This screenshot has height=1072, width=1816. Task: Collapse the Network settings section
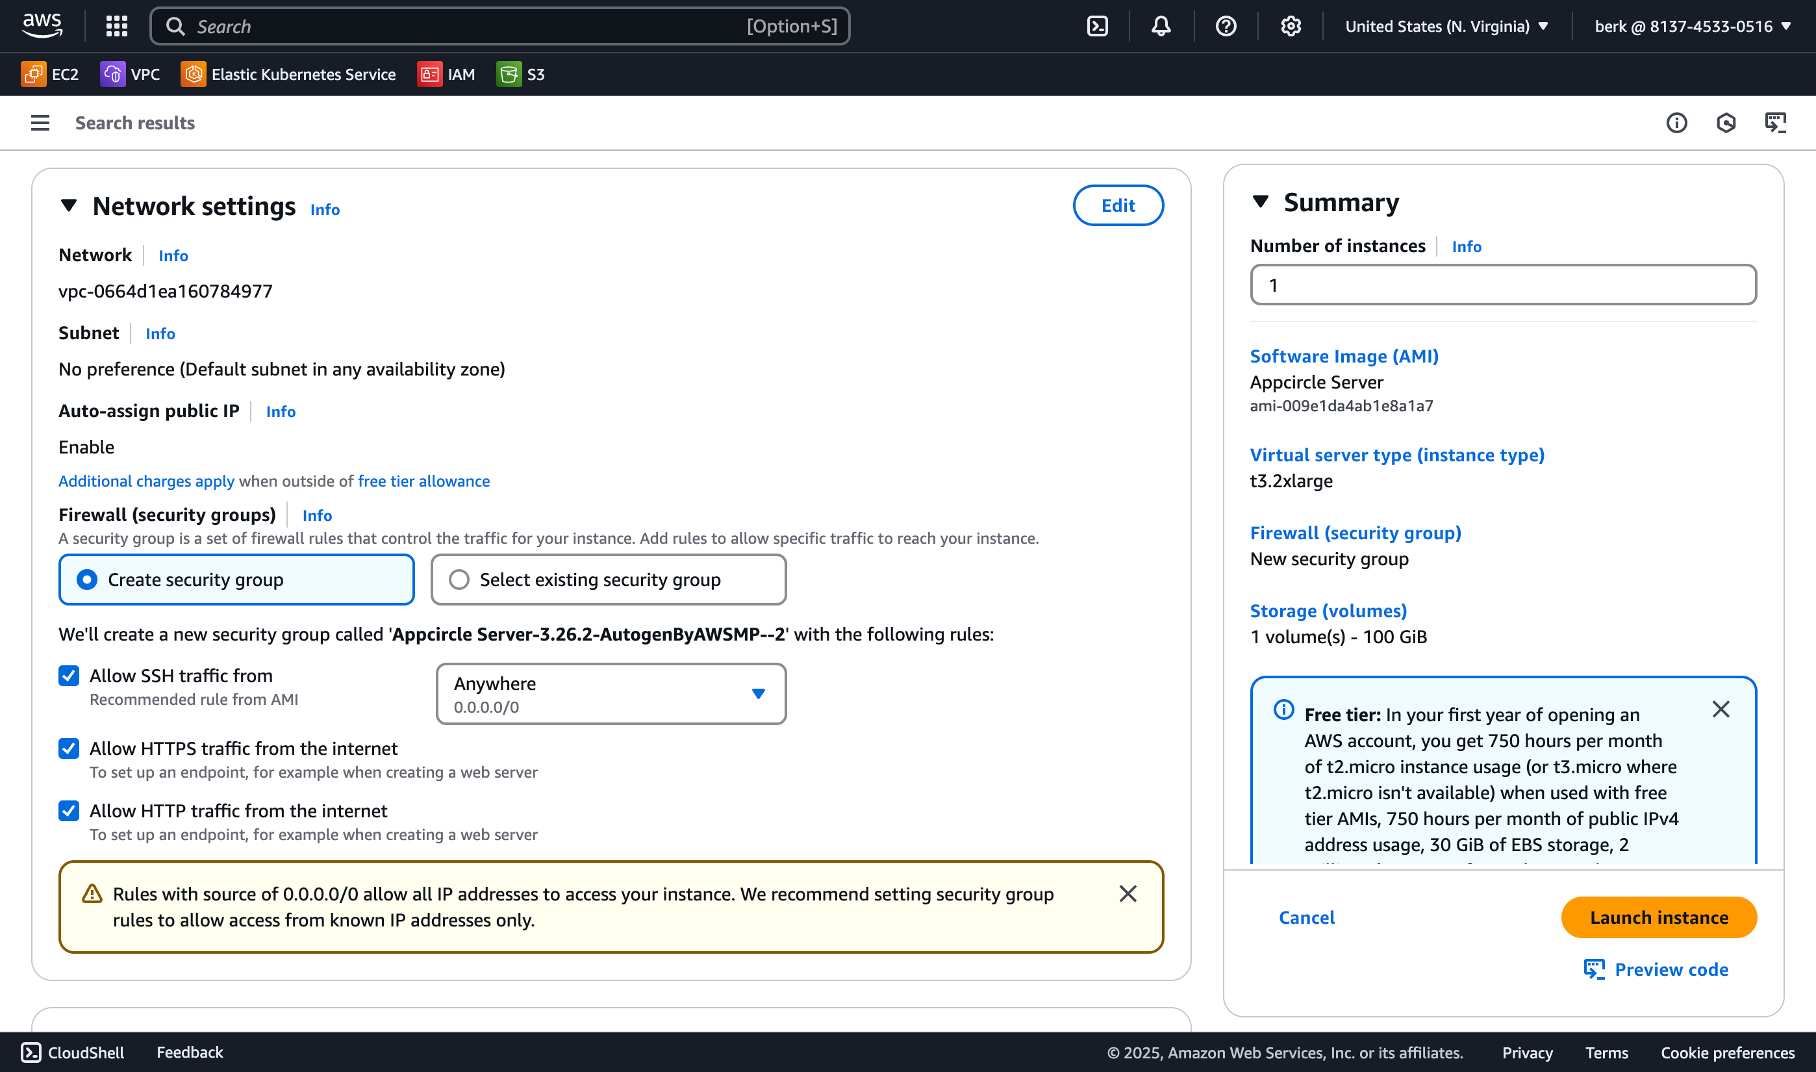(x=69, y=205)
